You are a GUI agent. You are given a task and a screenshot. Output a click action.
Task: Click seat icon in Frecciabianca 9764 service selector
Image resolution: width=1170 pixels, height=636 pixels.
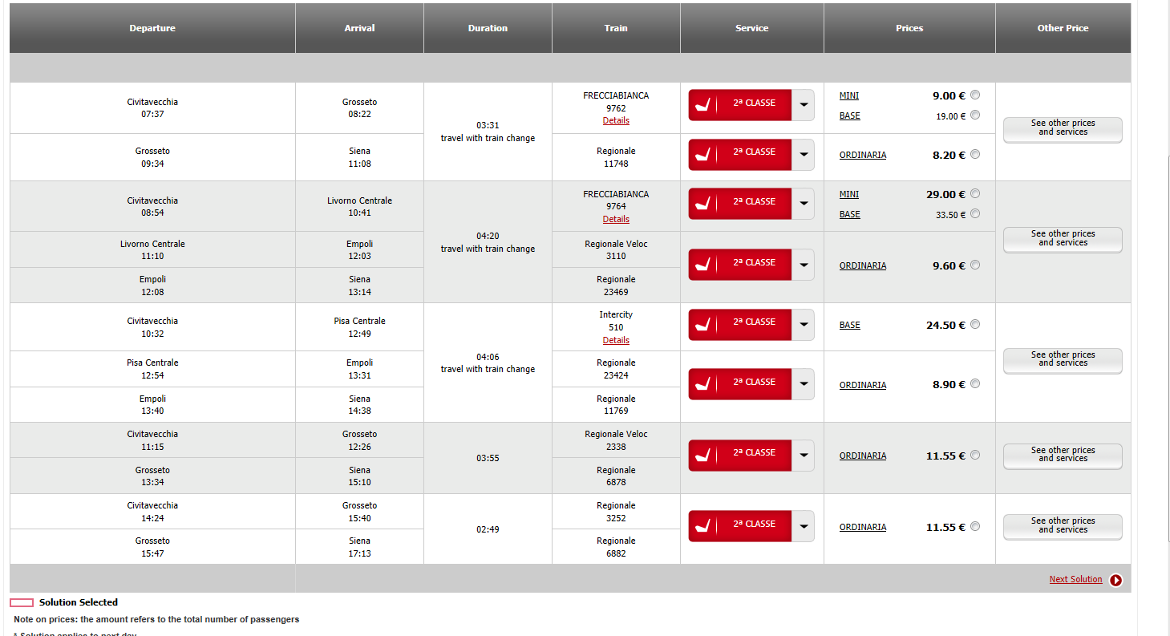tap(702, 204)
